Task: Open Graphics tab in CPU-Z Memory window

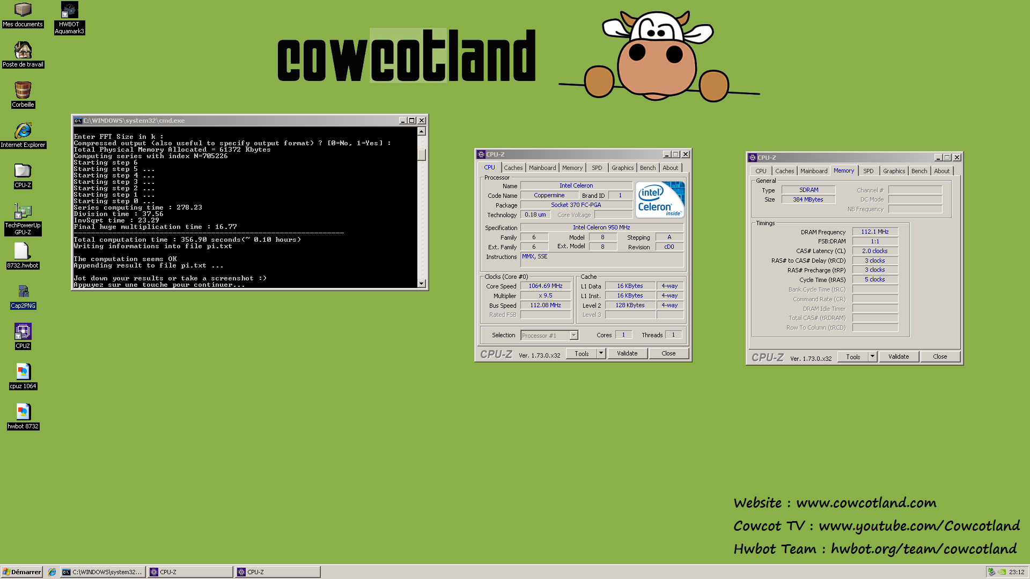Action: click(894, 171)
